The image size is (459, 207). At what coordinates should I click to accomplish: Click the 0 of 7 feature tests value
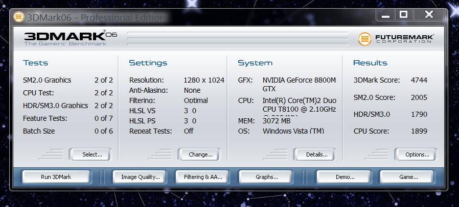104,118
